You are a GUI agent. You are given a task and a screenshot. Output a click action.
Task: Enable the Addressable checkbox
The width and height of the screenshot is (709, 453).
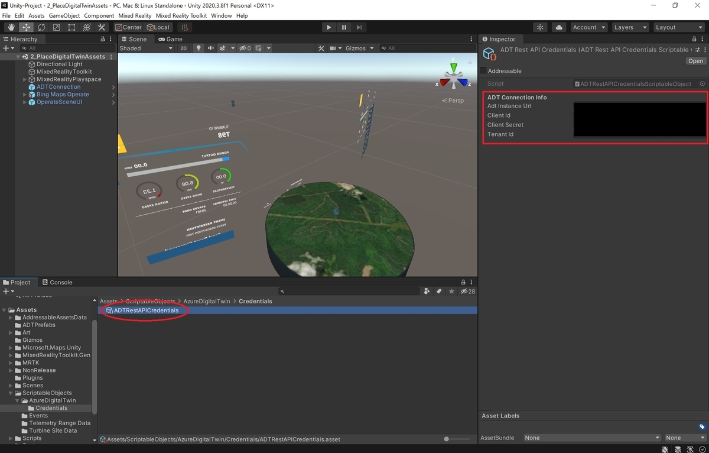[x=483, y=71]
